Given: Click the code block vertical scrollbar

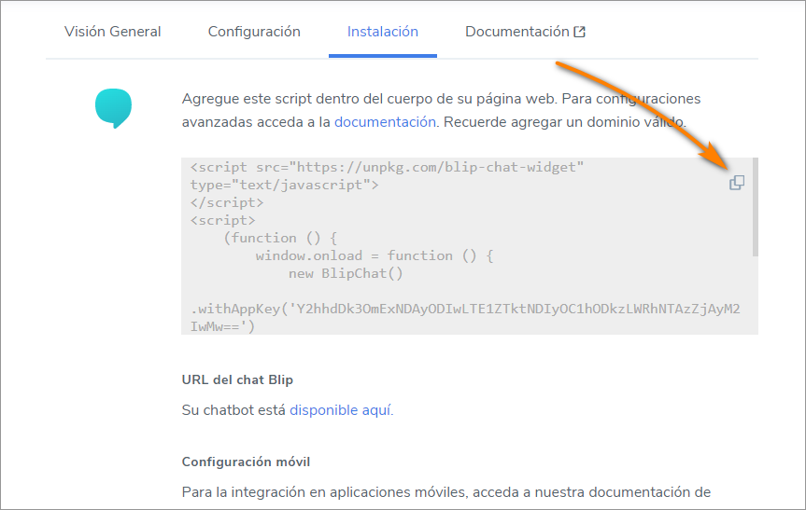Looking at the screenshot, I should tap(756, 207).
